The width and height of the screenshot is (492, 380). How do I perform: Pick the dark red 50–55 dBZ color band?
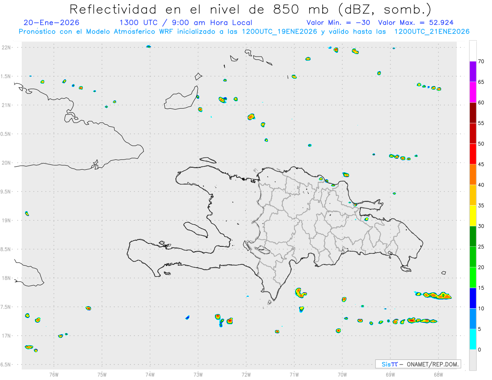(473, 133)
